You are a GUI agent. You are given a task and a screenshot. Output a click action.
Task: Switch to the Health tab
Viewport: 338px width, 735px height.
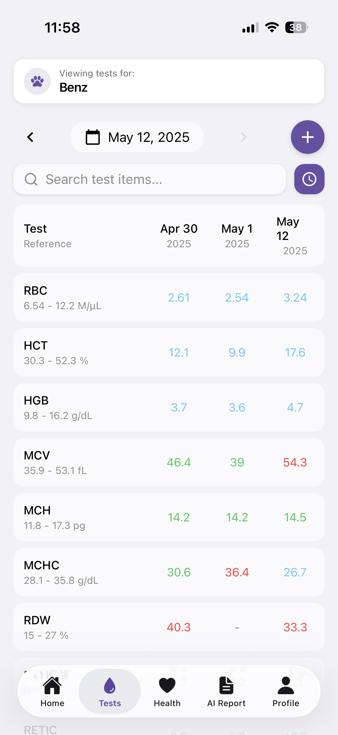[x=167, y=691]
